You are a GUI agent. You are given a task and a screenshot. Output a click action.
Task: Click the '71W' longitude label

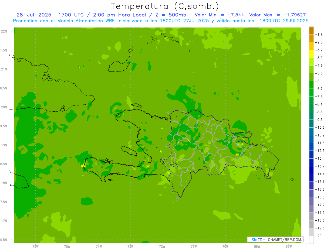click(x=194, y=246)
